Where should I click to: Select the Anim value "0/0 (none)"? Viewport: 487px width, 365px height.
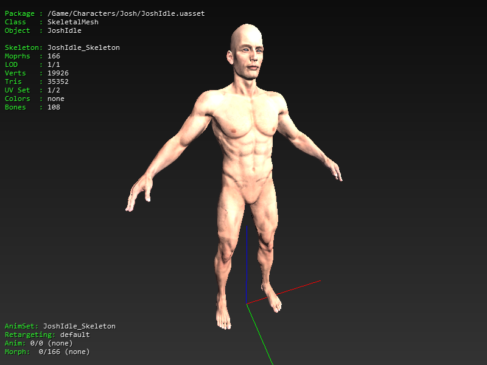point(52,343)
